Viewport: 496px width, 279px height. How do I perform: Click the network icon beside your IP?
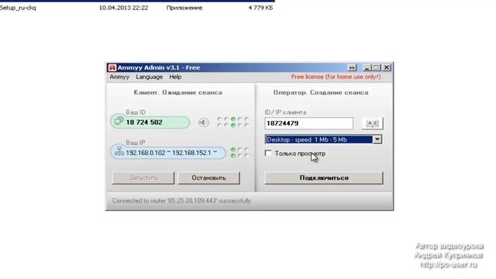point(119,151)
